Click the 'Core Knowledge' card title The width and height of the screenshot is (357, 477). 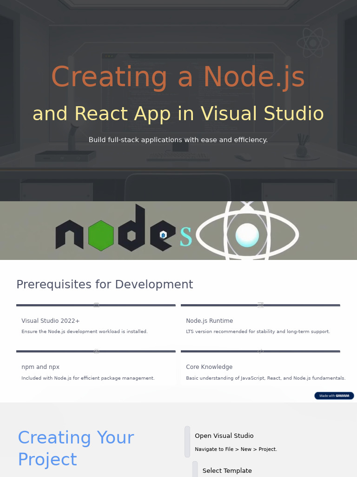209,367
